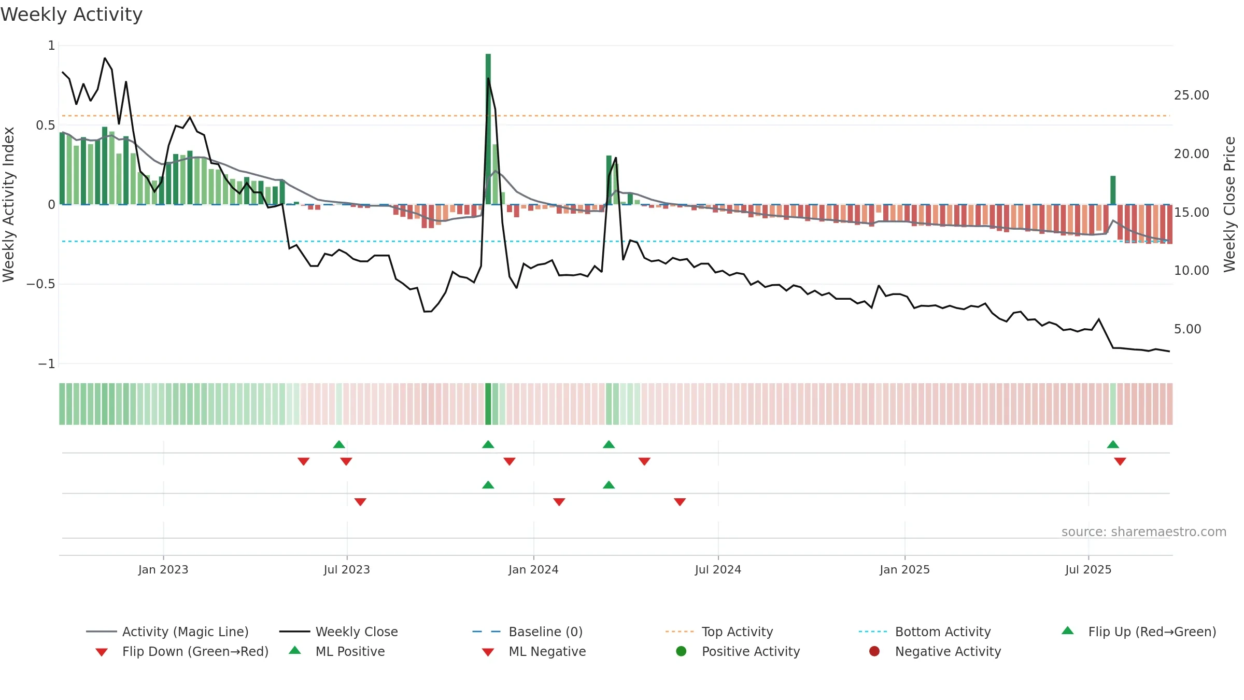Select the second-row green triangle near March 2024
This screenshot has width=1244, height=700.
click(609, 485)
